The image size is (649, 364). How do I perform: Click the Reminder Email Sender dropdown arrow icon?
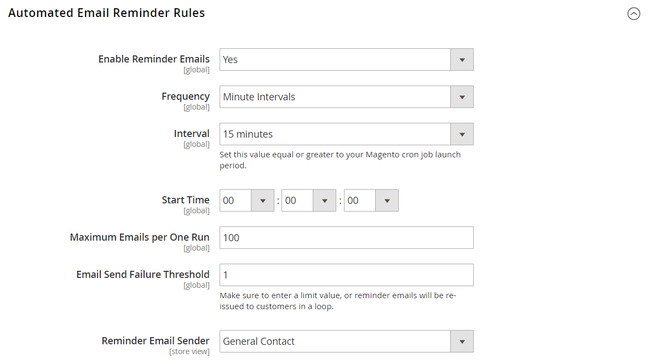(x=462, y=341)
